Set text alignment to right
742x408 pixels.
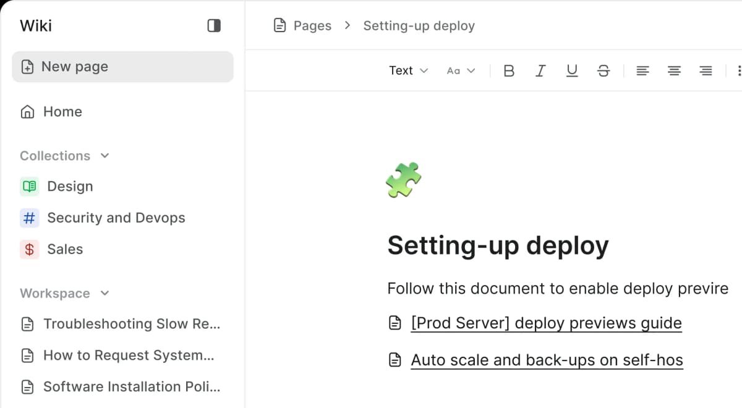coord(705,70)
